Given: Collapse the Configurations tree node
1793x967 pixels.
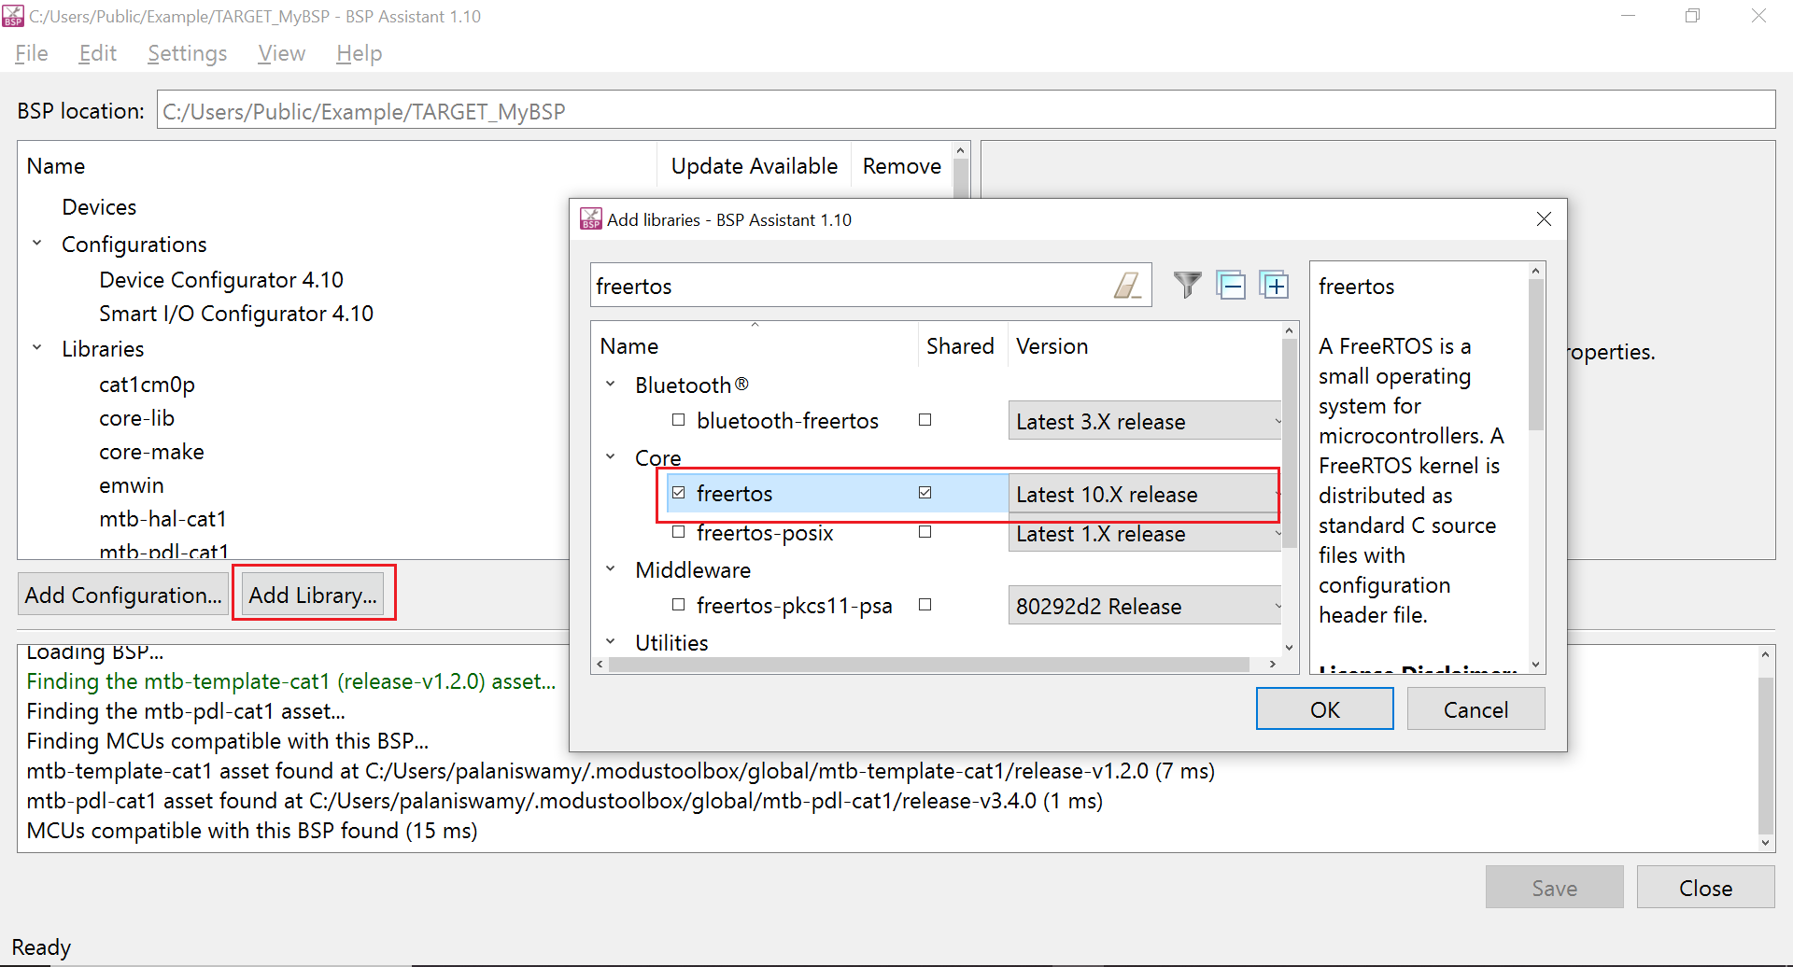Looking at the screenshot, I should [x=37, y=244].
